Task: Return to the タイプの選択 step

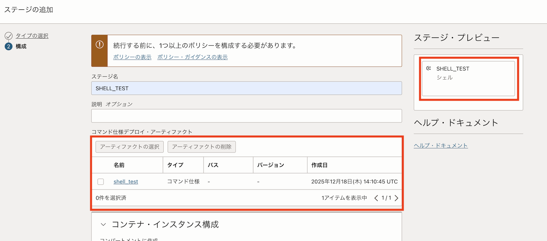Action: pyautogui.click(x=32, y=36)
